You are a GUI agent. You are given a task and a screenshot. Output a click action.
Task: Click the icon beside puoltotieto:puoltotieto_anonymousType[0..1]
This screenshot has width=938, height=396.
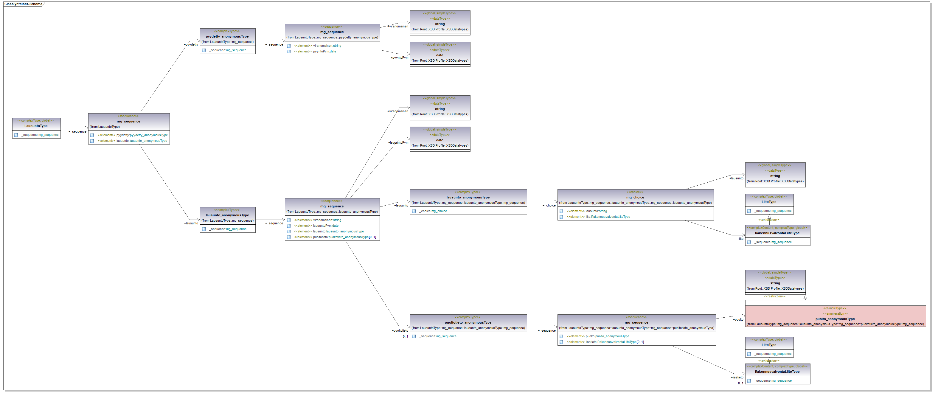click(289, 237)
